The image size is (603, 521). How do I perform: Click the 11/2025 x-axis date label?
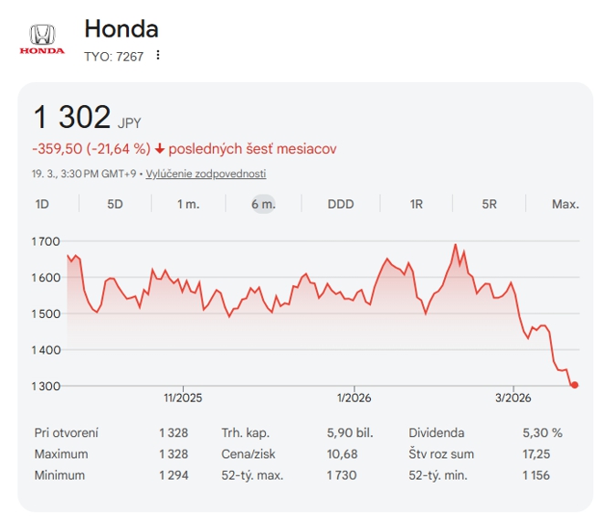click(x=183, y=398)
